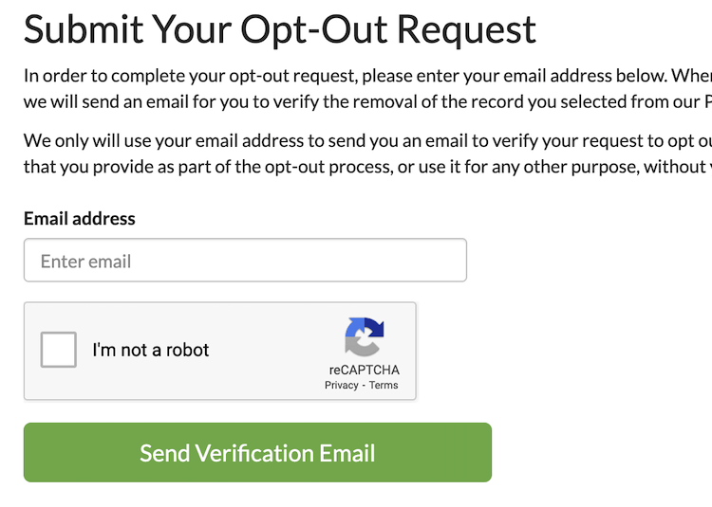Viewport: 712px width, 507px height.
Task: Click the line starting "we will send an email"
Action: pyautogui.click(x=367, y=102)
